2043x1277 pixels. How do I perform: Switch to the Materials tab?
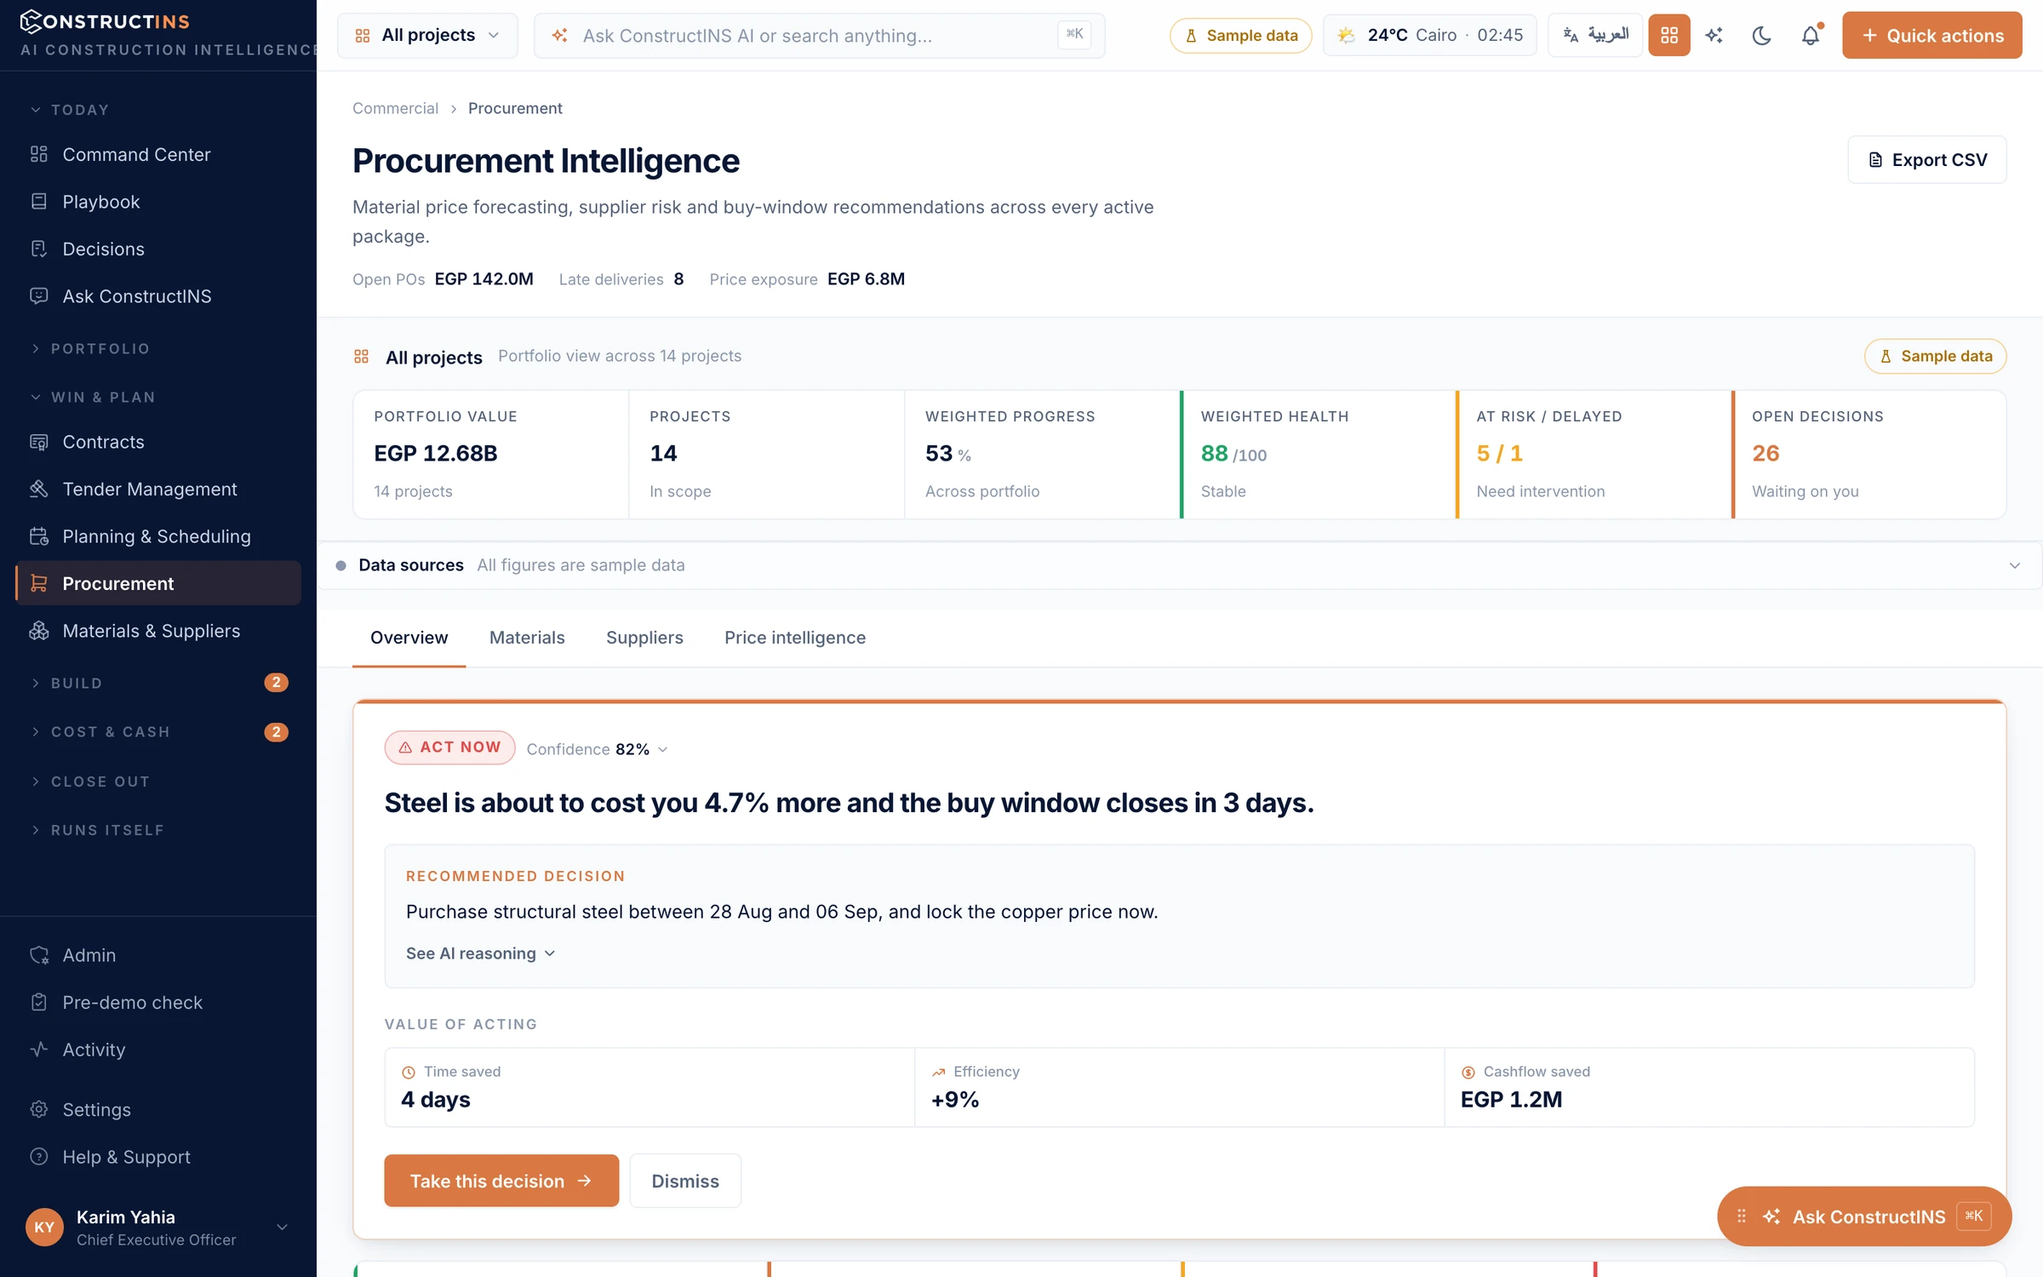click(527, 638)
